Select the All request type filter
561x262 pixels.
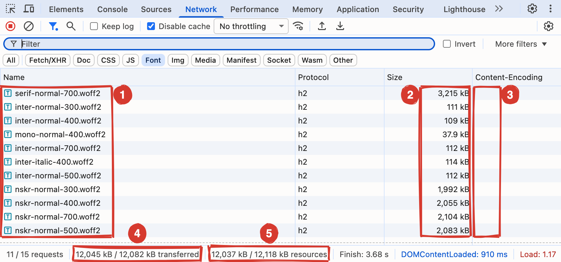11,60
